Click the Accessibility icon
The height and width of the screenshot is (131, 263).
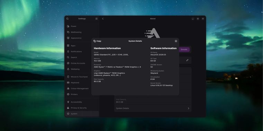click(68, 102)
